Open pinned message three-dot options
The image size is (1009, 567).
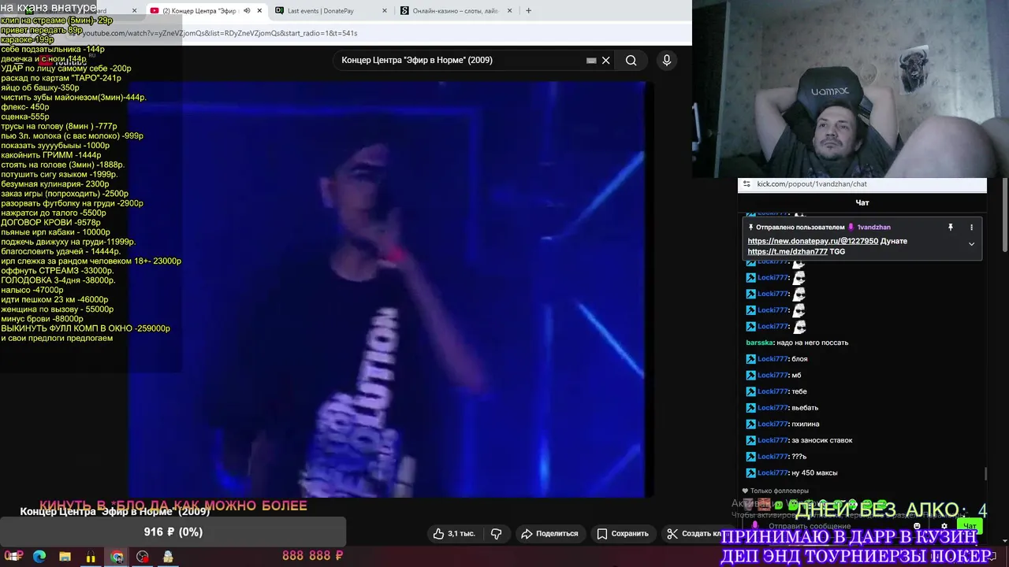(971, 227)
